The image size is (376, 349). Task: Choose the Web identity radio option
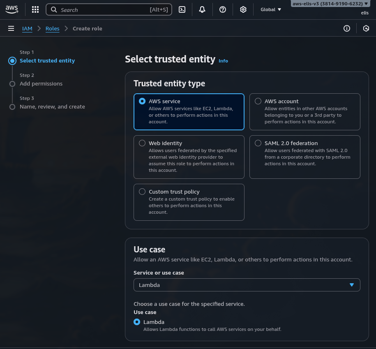pos(142,143)
